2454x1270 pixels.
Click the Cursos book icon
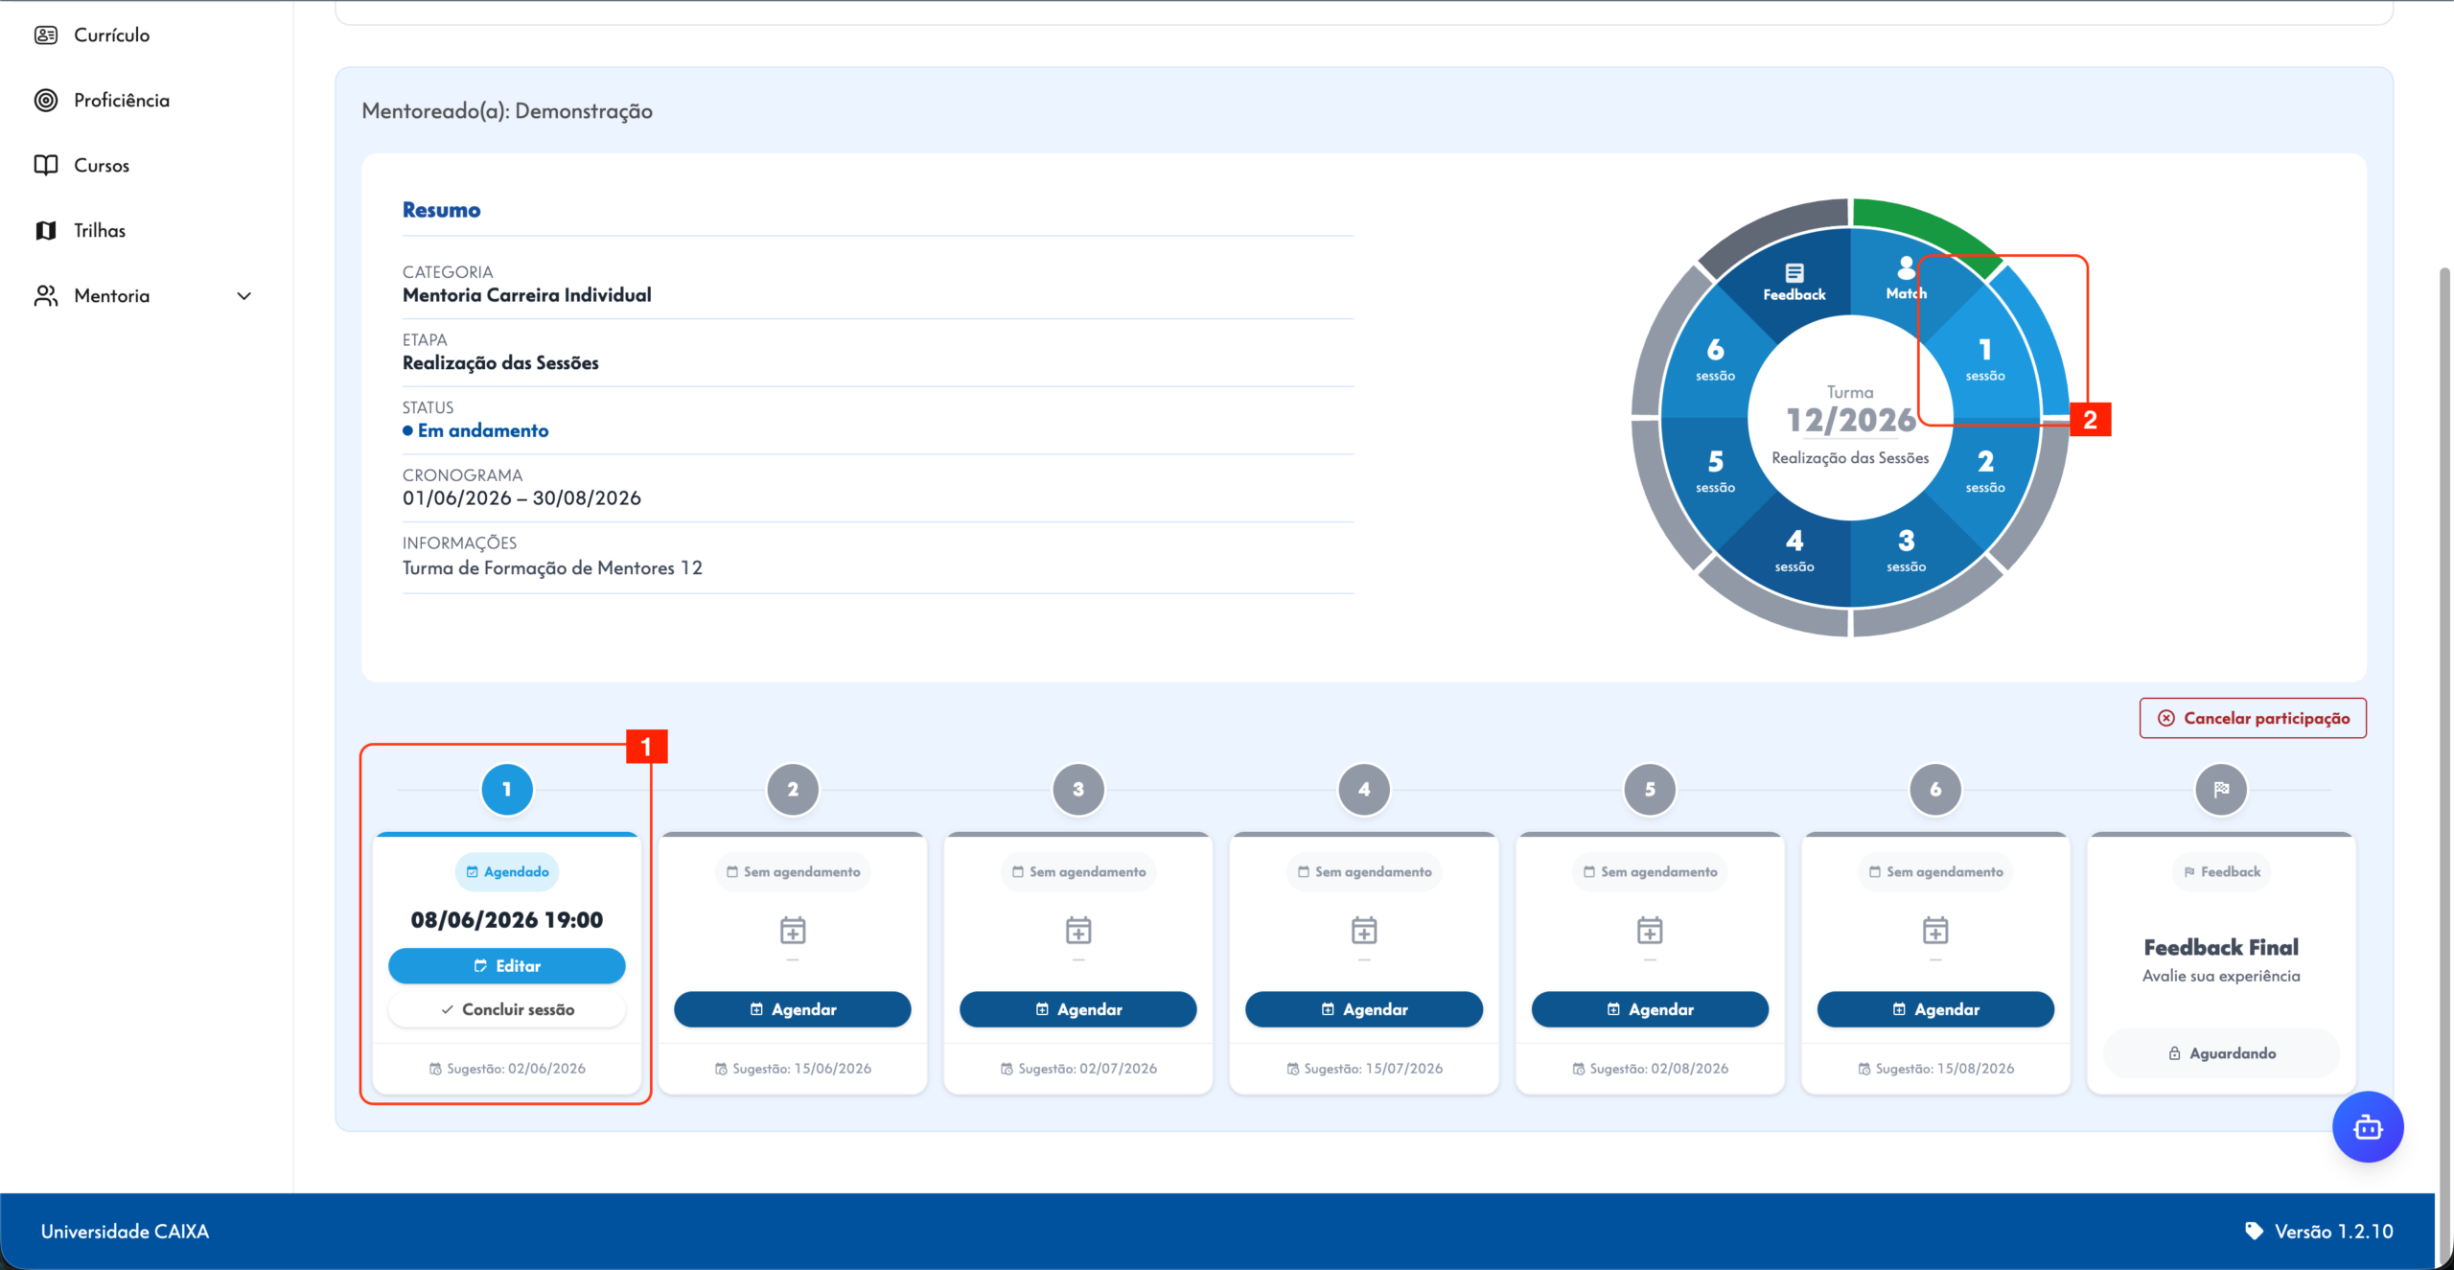[x=45, y=165]
